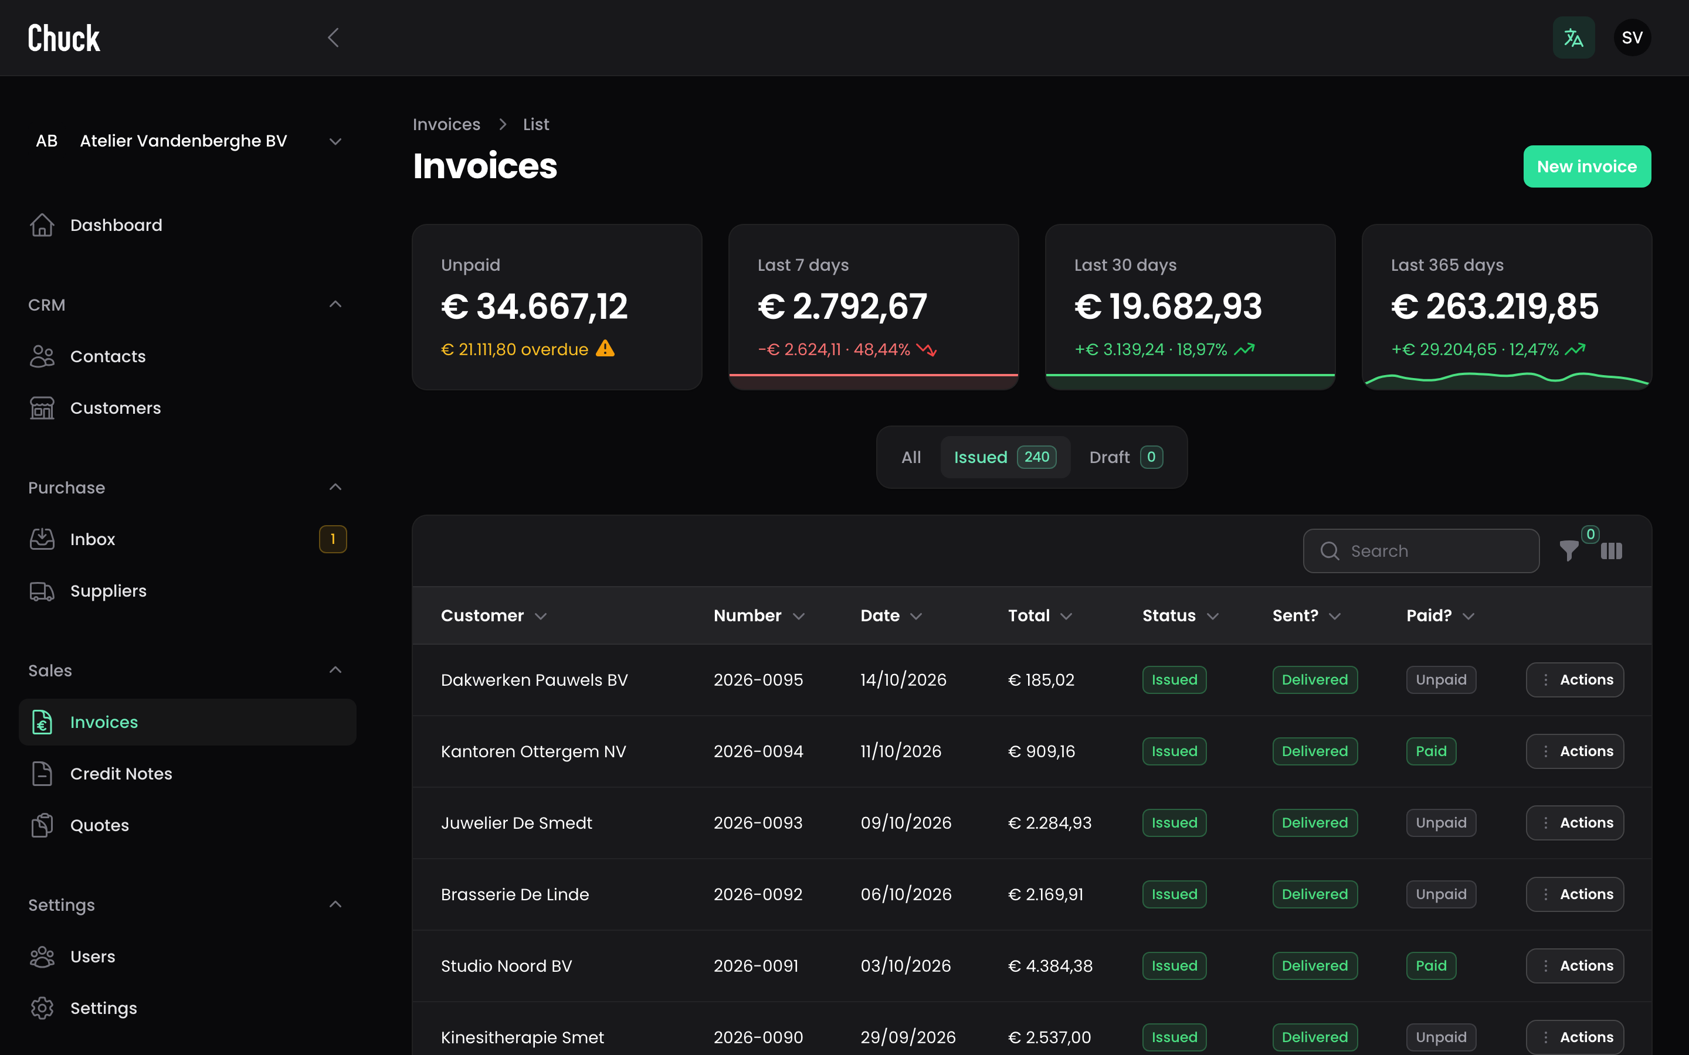Click the overdue warning triangle icon
The height and width of the screenshot is (1055, 1689).
click(x=605, y=348)
